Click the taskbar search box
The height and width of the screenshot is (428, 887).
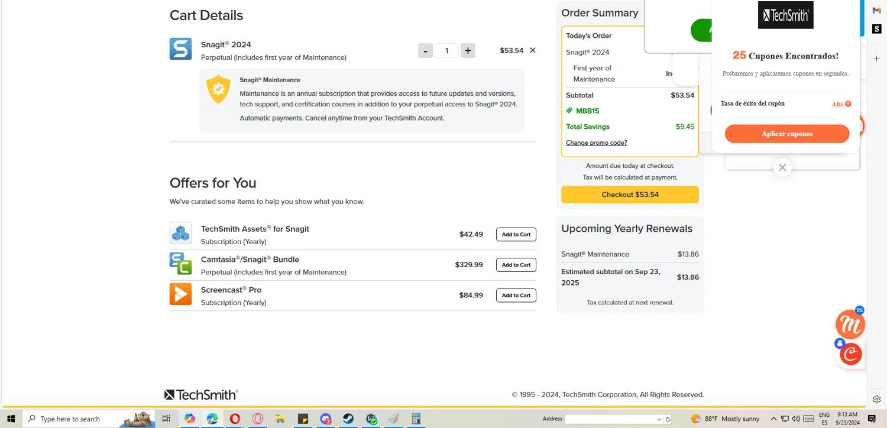point(89,419)
